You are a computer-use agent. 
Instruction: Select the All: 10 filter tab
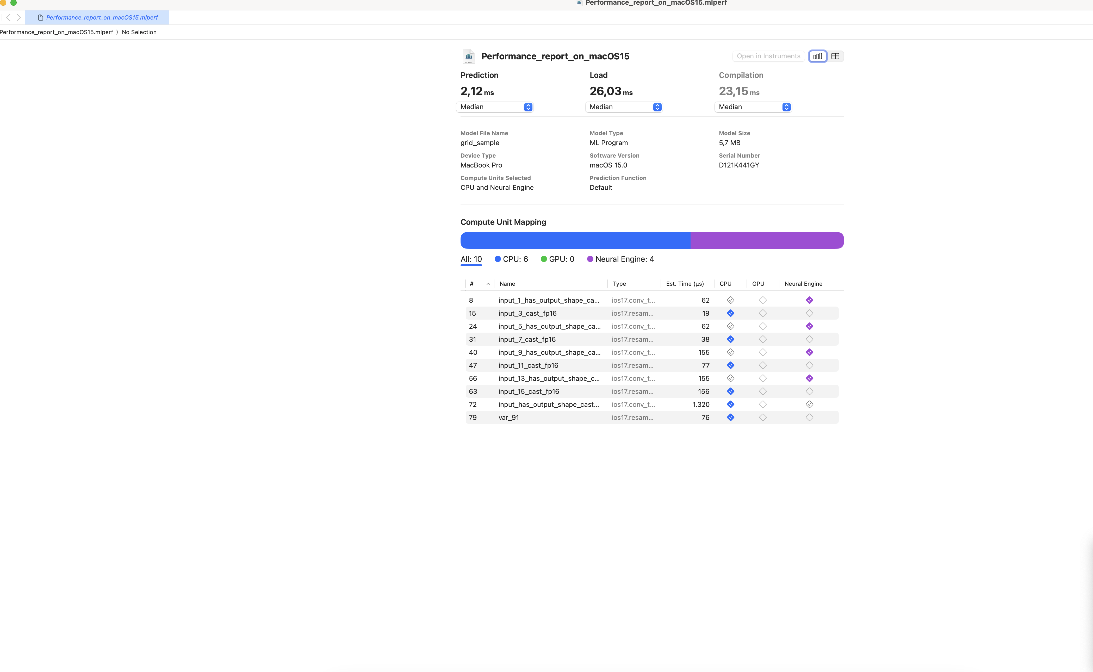click(x=471, y=259)
